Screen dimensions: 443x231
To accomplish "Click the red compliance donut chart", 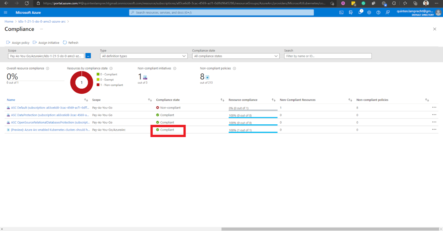I will (x=81, y=82).
